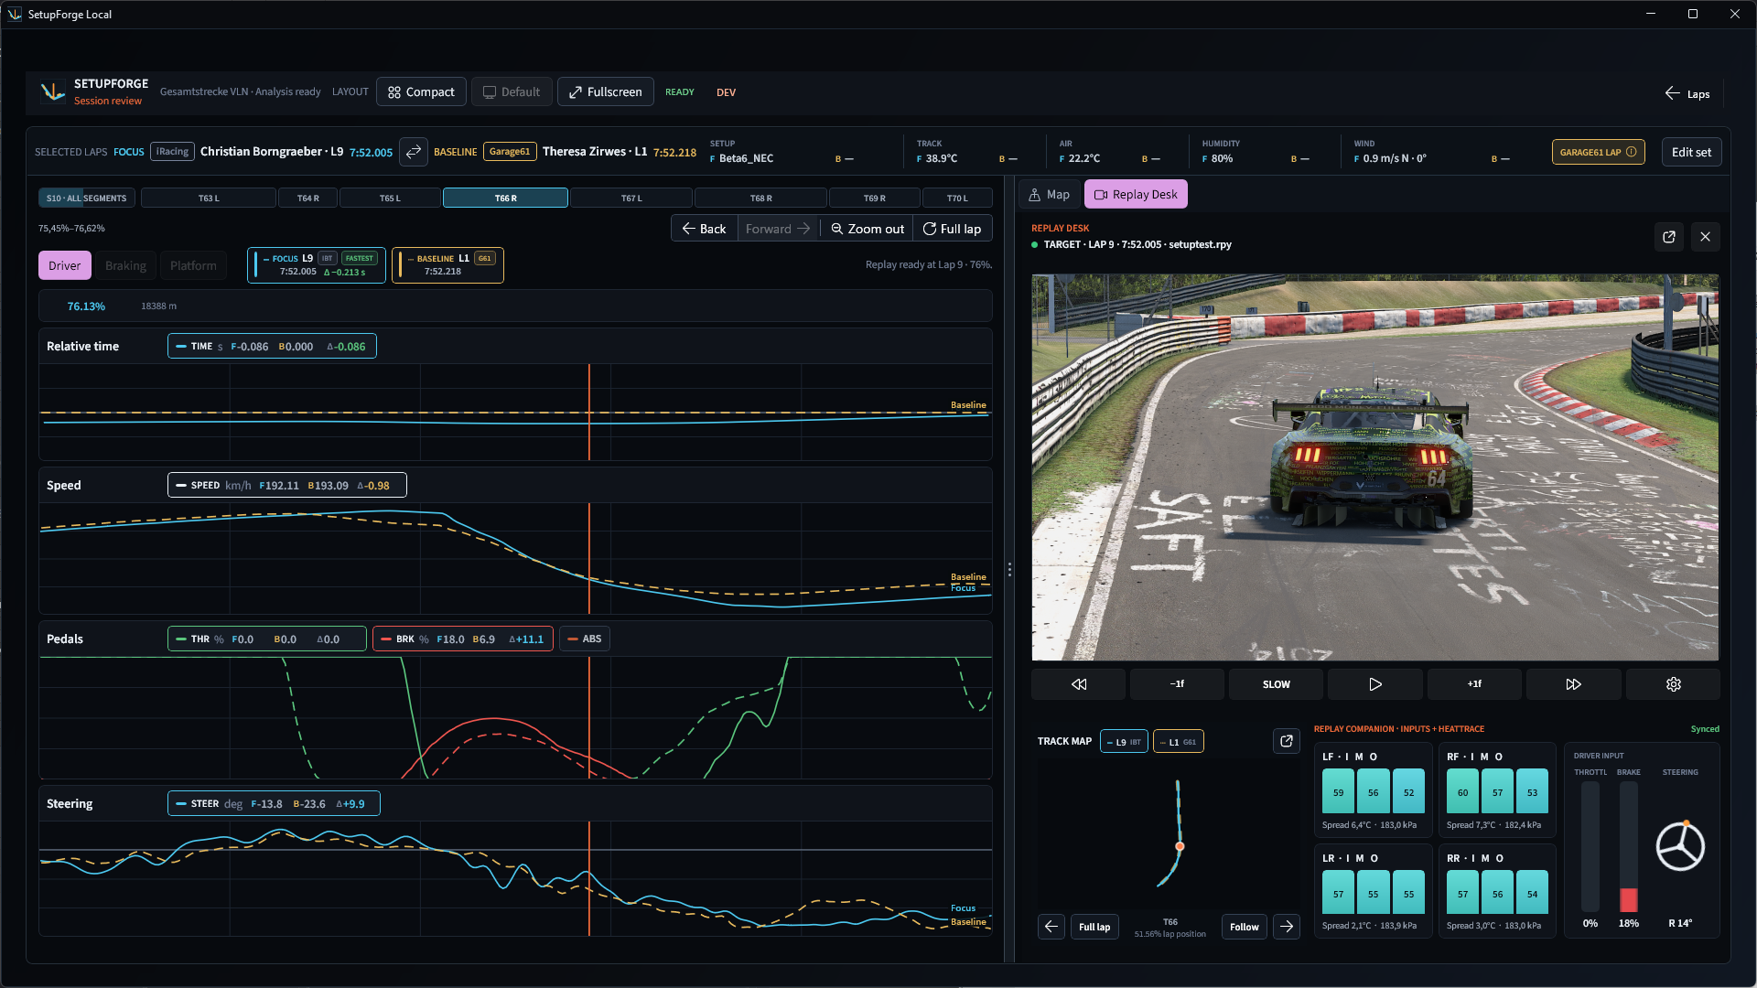Click the 76.13% lap position readout

pos(86,306)
